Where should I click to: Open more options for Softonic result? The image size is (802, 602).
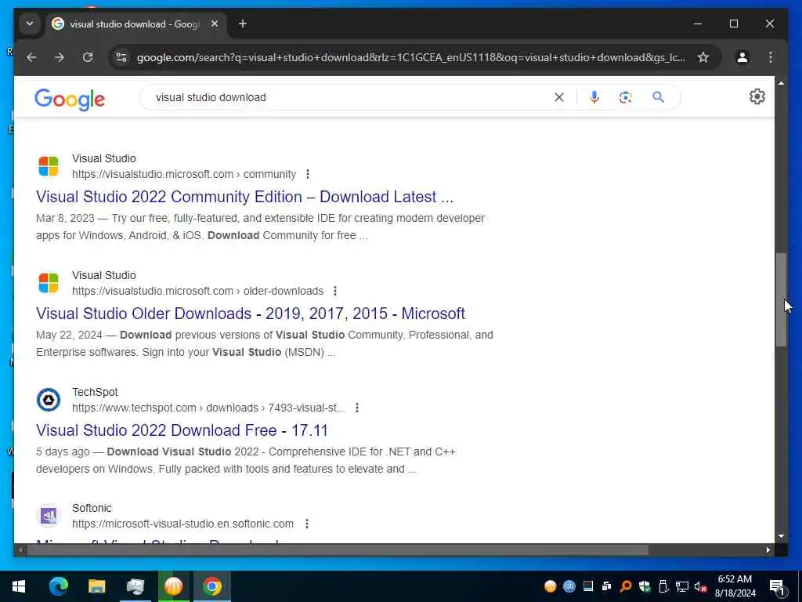click(307, 524)
